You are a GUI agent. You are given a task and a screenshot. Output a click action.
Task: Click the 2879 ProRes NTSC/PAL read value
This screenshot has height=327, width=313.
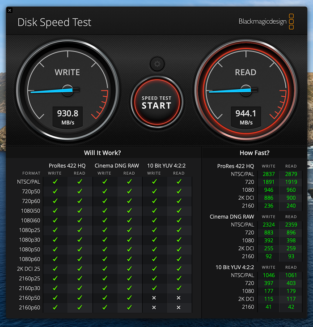tap(291, 174)
